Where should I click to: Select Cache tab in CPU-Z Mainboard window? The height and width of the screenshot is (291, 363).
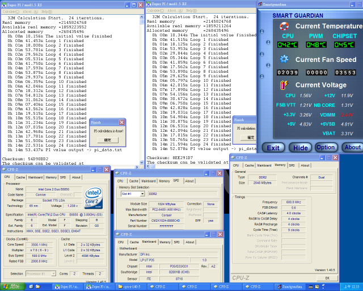coord(134,242)
